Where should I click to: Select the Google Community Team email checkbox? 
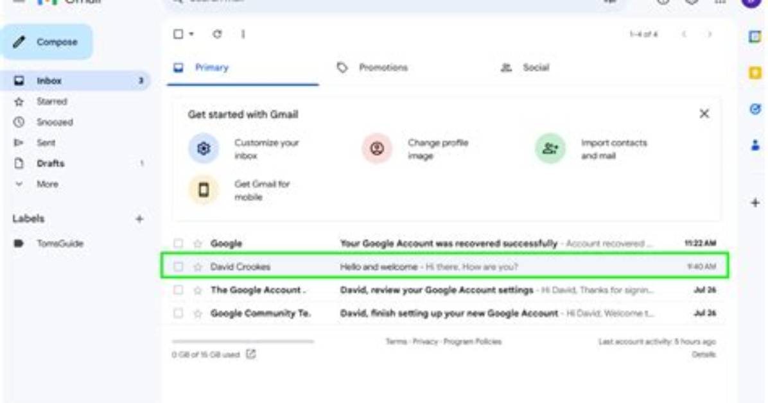pyautogui.click(x=179, y=313)
